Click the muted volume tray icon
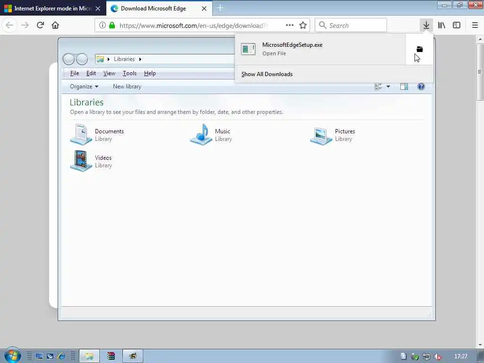484x363 pixels. [x=437, y=356]
